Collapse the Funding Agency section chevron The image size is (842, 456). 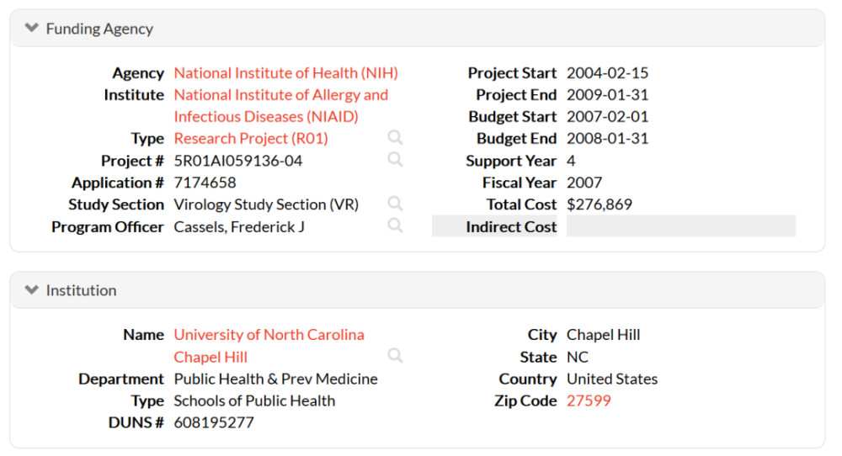(32, 28)
